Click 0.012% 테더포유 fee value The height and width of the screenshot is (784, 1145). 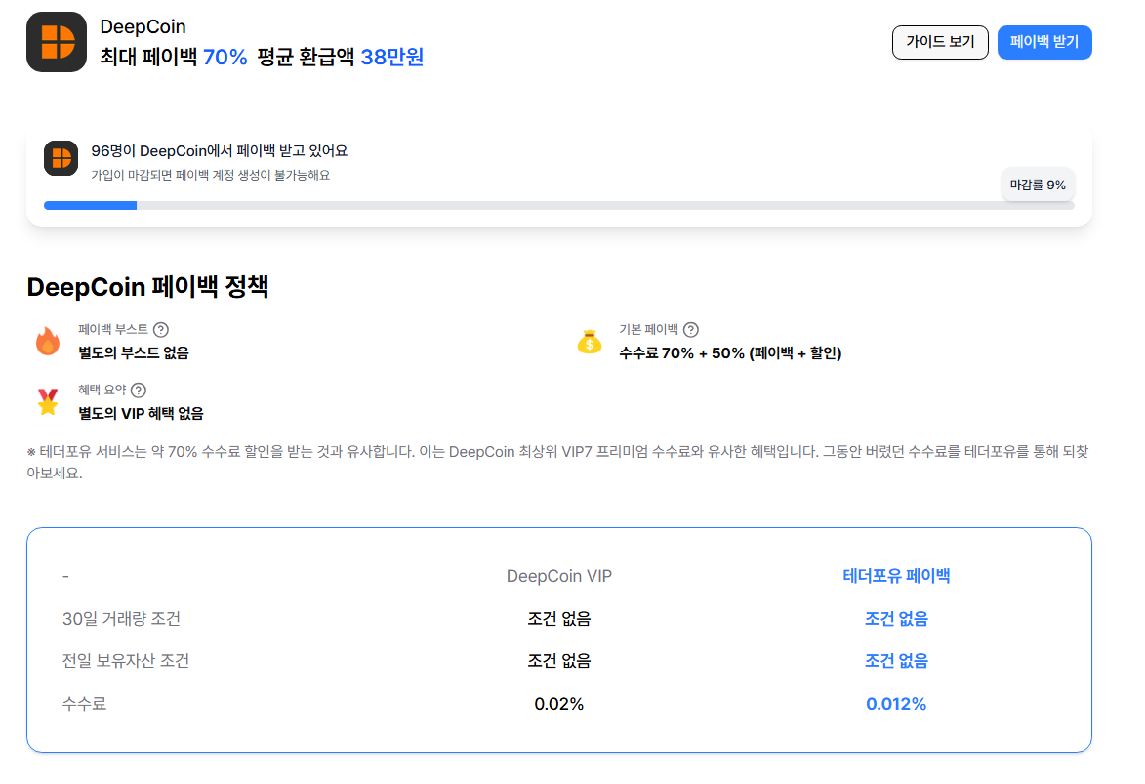896,704
